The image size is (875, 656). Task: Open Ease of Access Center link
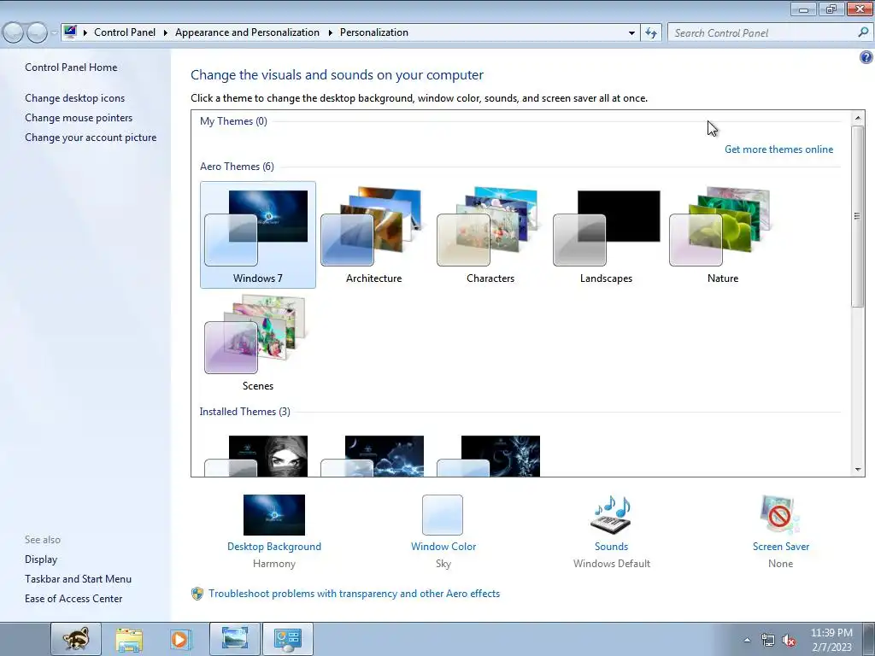73,599
